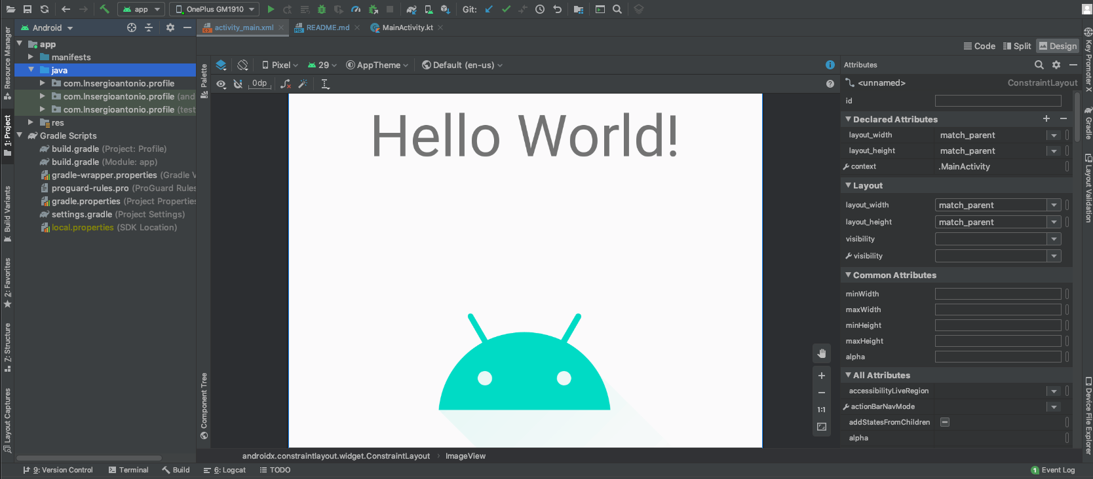Click the build hammer icon
Screen dimensions: 1093x479
pos(104,9)
